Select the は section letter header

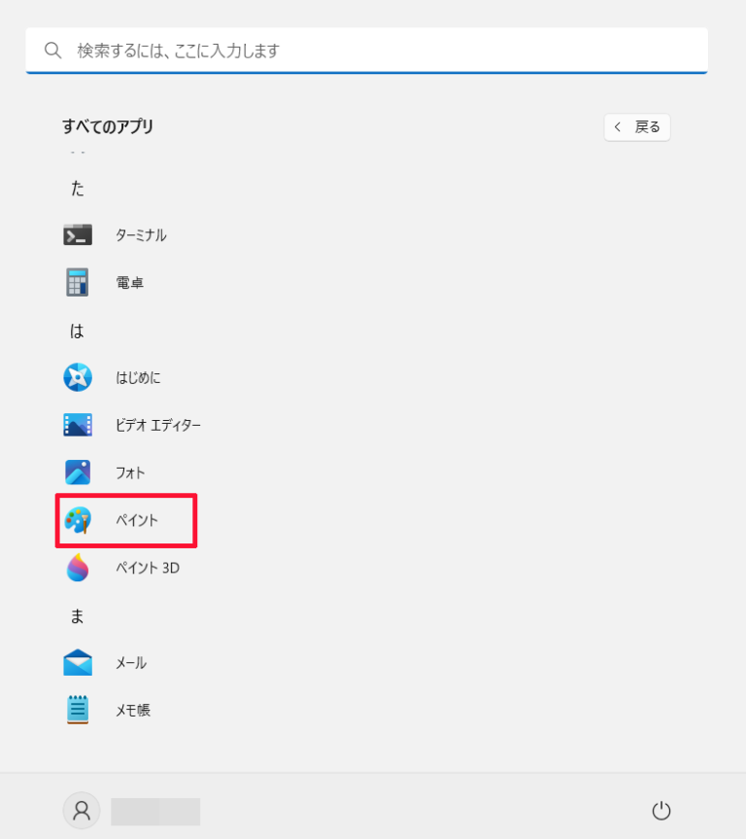(77, 331)
